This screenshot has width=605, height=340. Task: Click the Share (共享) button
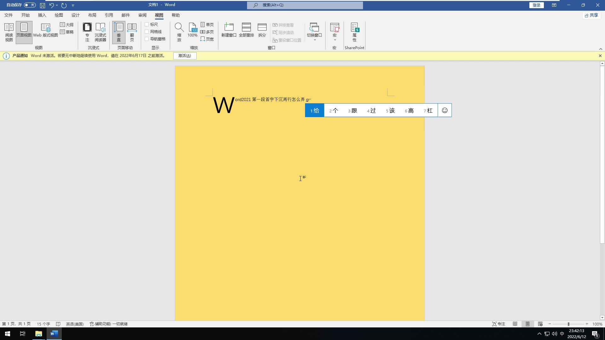[591, 15]
